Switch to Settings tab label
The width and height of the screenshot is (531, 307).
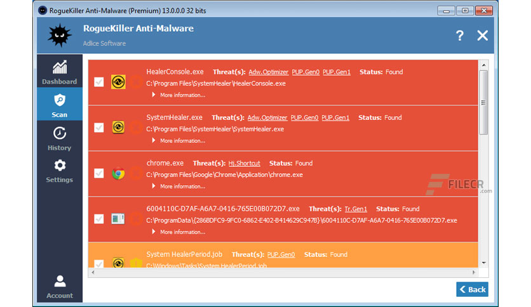[60, 180]
